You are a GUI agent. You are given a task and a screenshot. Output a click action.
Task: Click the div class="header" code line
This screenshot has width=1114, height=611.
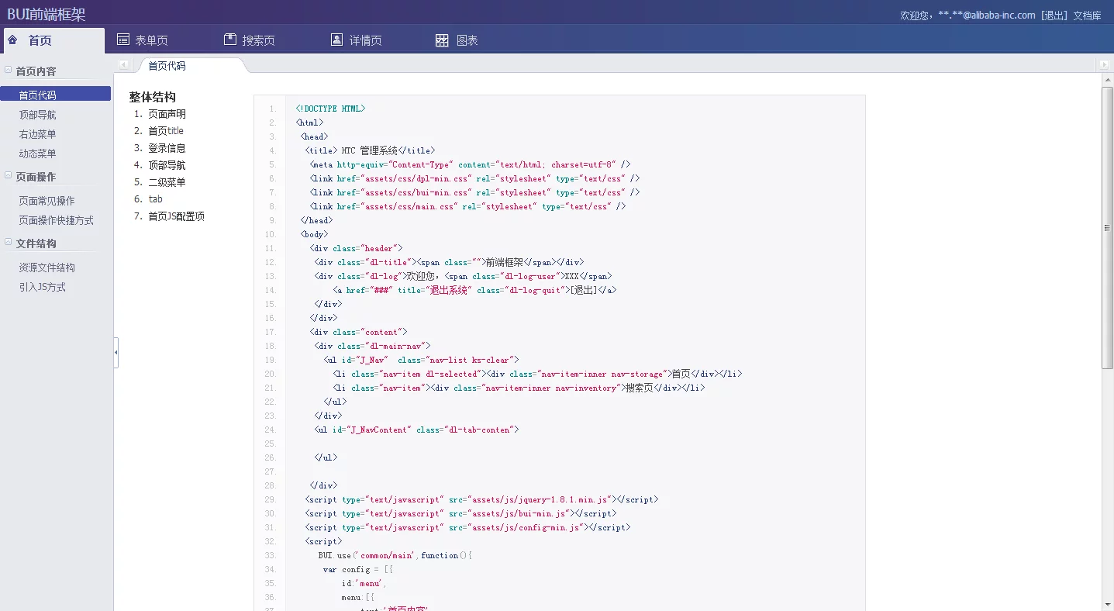coord(356,248)
